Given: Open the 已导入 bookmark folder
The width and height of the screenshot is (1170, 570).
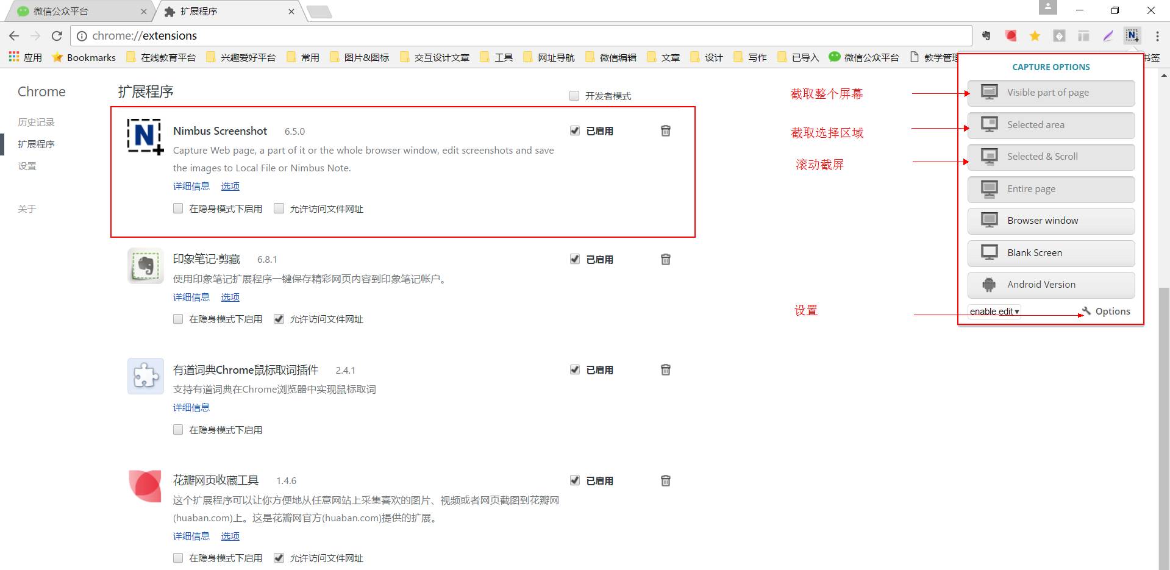Looking at the screenshot, I should coord(798,57).
